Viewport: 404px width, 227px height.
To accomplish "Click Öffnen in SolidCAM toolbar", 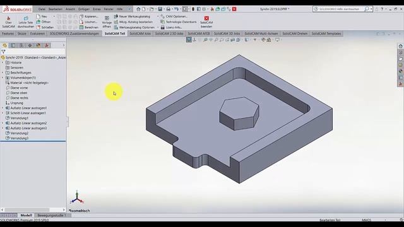I will (44, 22).
